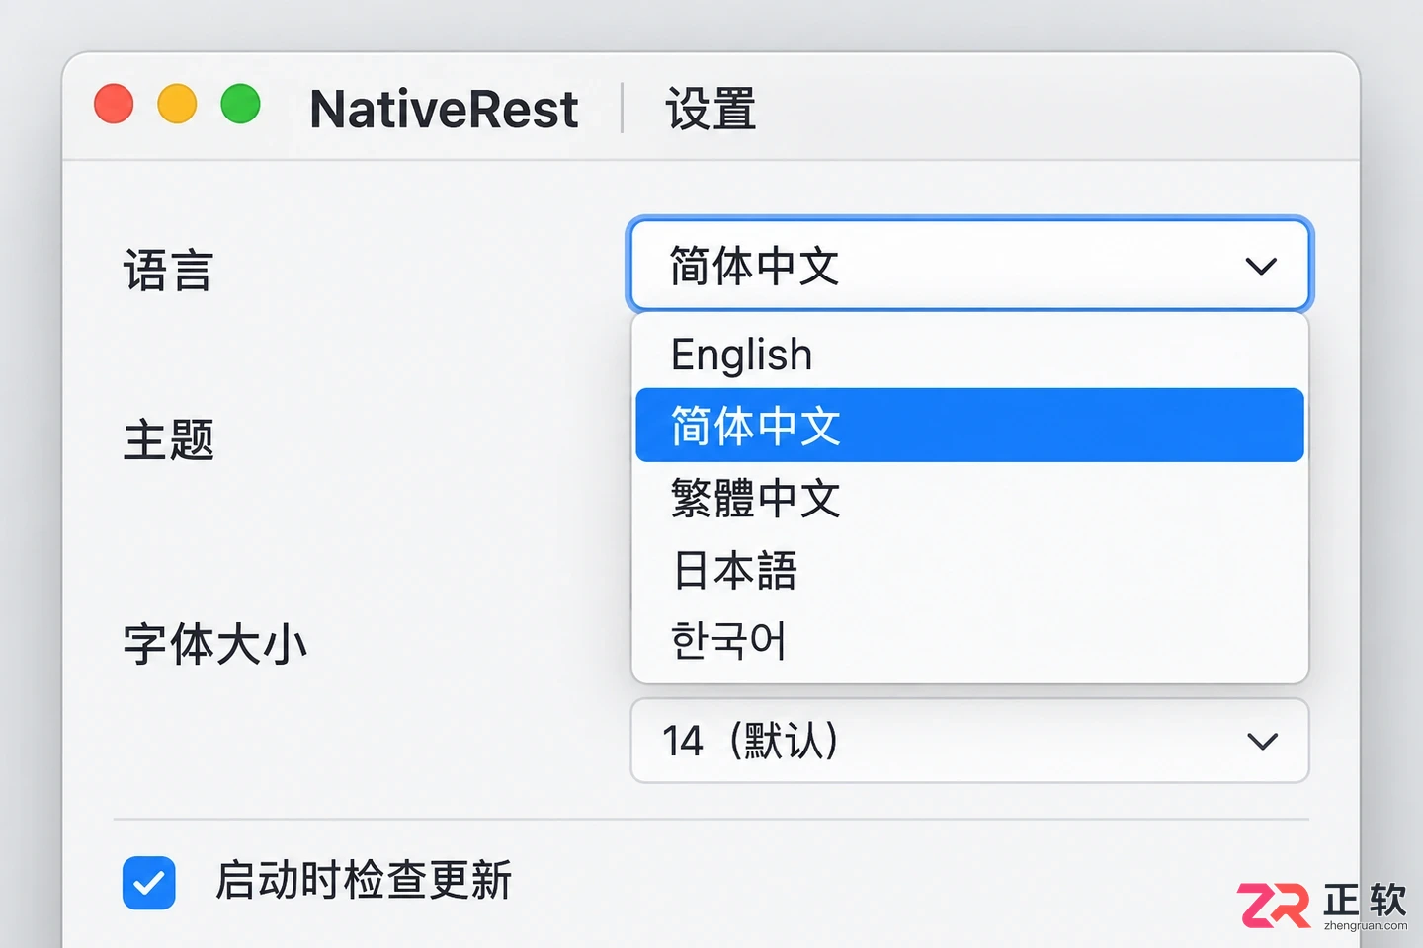Collapse the 语言 combo box showing 简体中文
This screenshot has width=1423, height=948.
[x=969, y=266]
